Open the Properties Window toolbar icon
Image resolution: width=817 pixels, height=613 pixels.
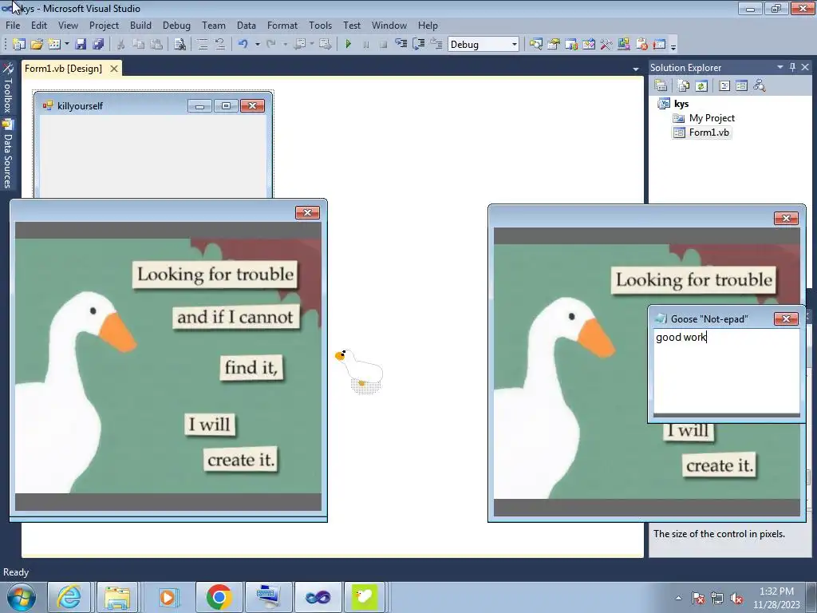pos(554,45)
